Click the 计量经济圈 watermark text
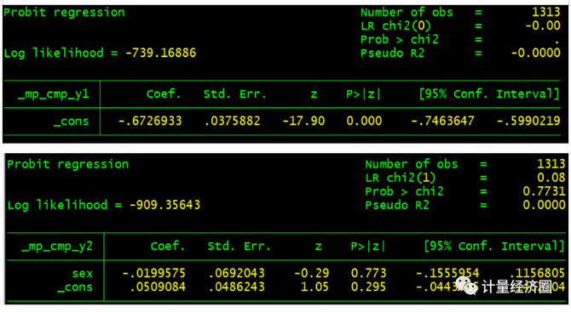 tap(516, 287)
